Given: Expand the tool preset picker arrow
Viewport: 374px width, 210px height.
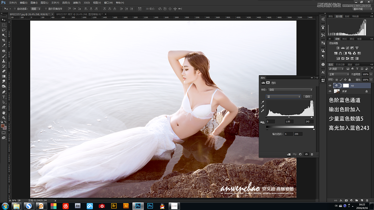Looking at the screenshot, I should 10,9.
